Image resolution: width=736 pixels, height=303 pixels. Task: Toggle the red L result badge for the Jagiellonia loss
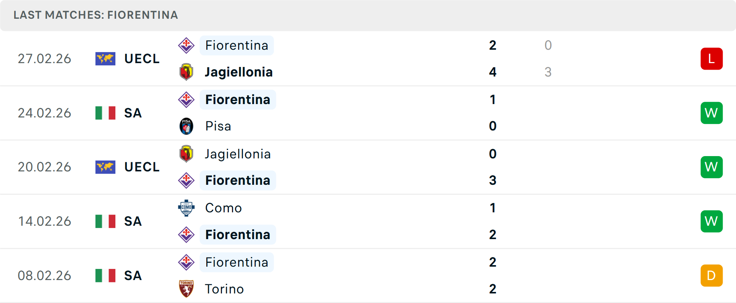[712, 59]
